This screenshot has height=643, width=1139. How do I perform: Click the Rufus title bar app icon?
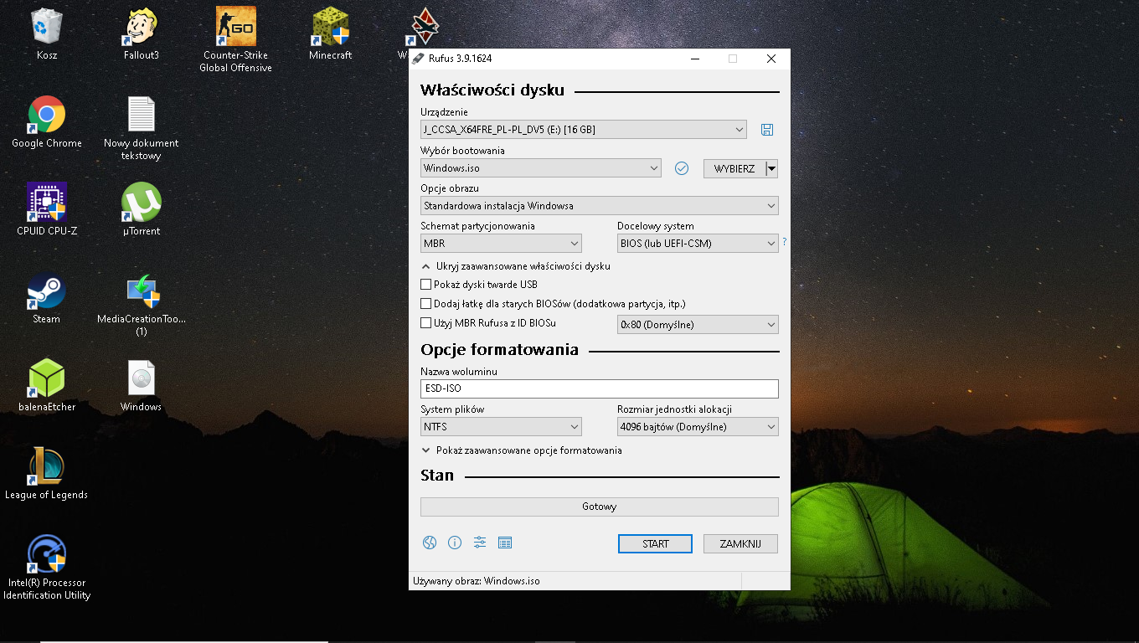pos(418,59)
